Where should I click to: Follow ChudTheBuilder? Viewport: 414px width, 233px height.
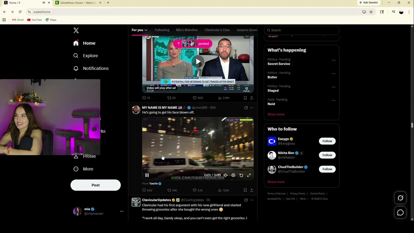pos(327,169)
